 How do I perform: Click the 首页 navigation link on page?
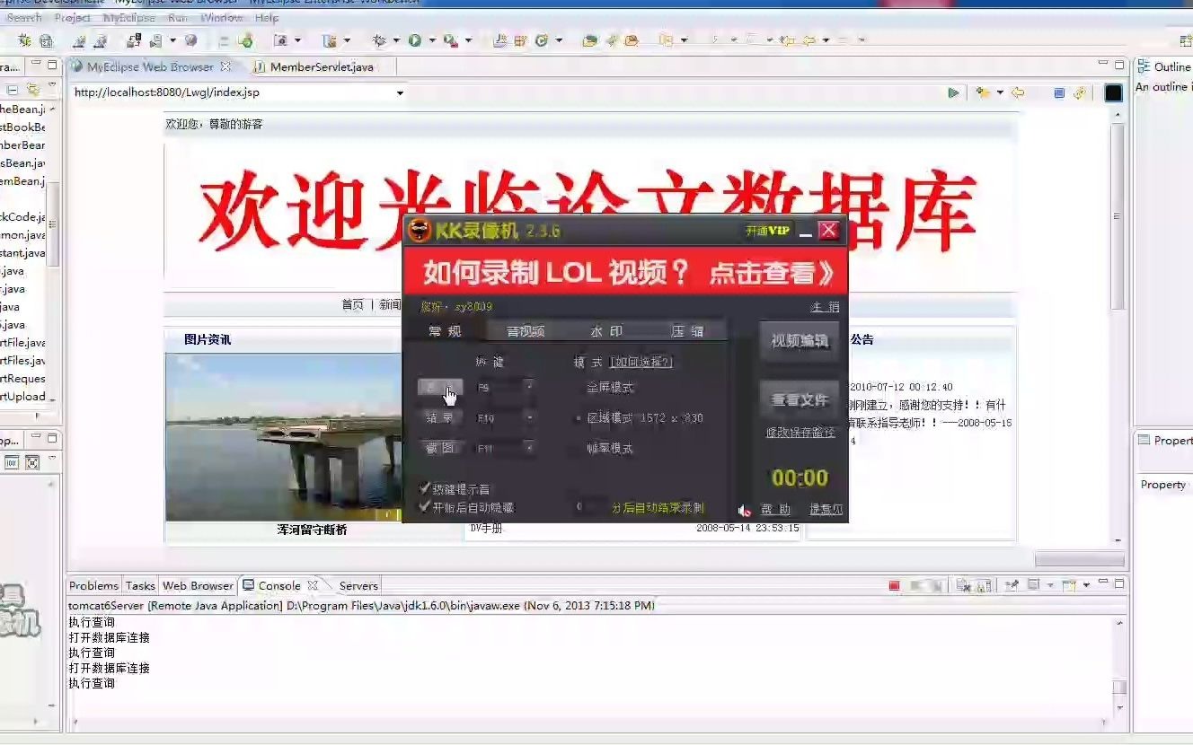click(353, 304)
